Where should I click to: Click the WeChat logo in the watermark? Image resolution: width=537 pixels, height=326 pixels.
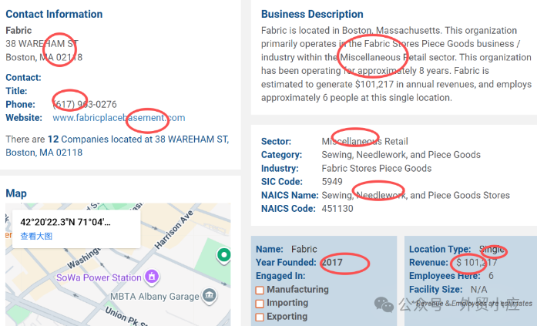click(x=384, y=304)
